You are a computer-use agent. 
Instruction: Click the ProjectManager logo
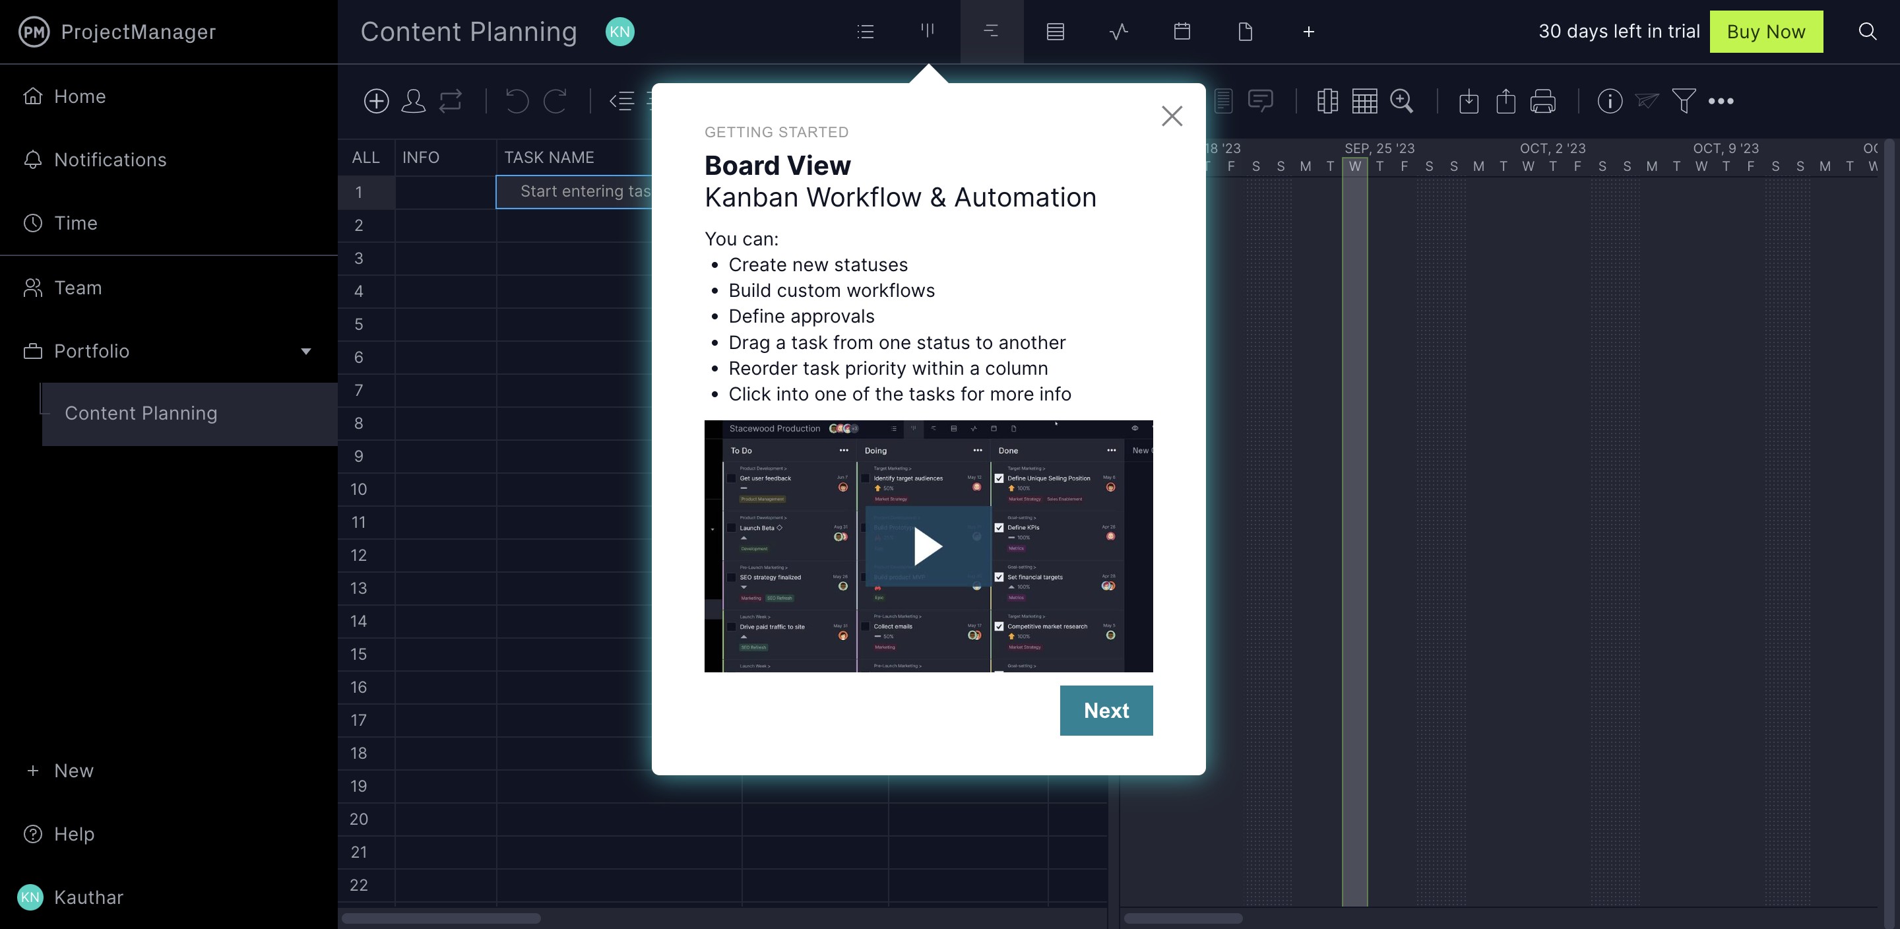tap(117, 32)
